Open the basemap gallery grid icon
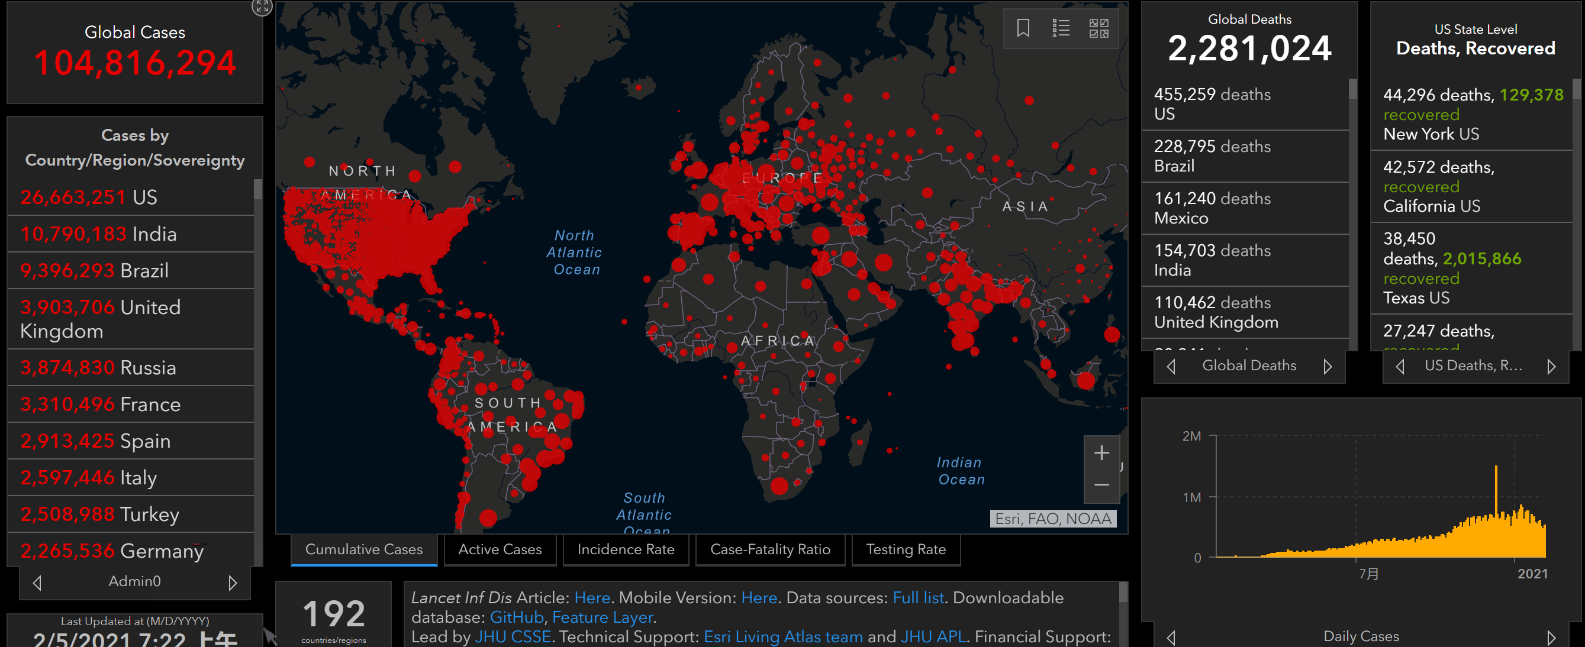This screenshot has height=647, width=1585. point(1098,28)
